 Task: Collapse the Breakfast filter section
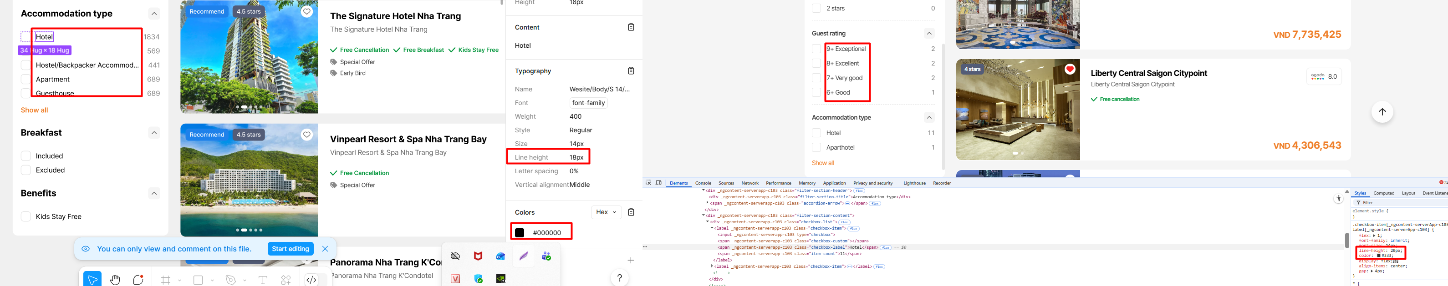point(154,133)
